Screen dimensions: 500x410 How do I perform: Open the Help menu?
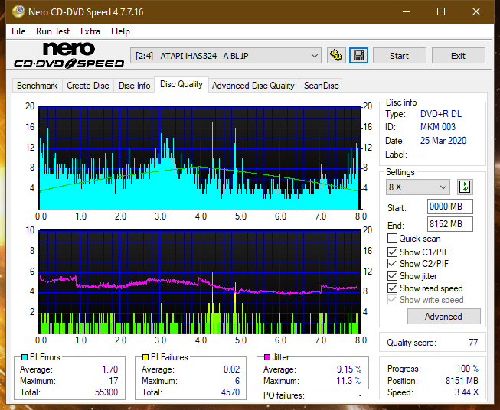(x=120, y=31)
